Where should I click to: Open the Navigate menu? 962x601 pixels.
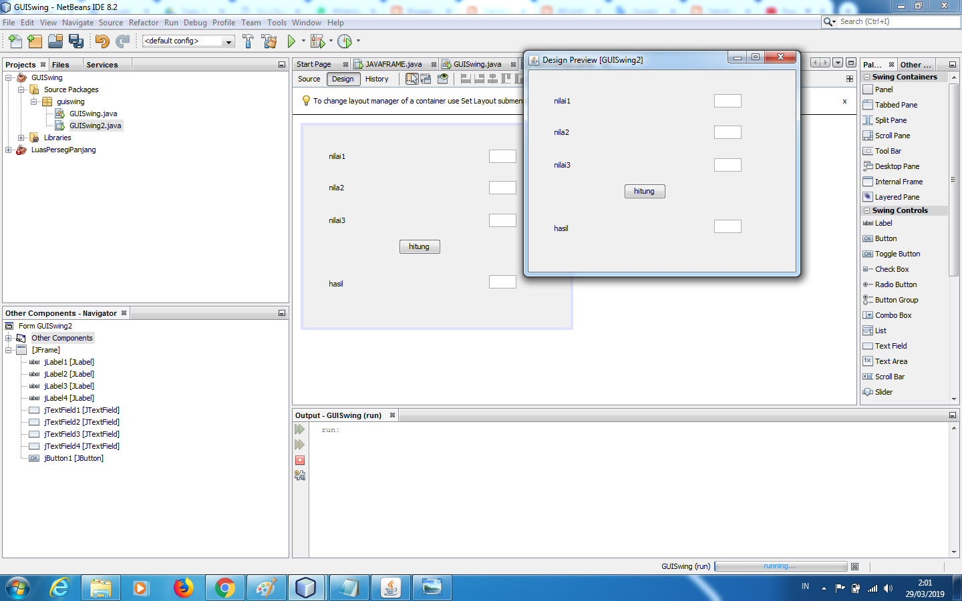coord(77,22)
